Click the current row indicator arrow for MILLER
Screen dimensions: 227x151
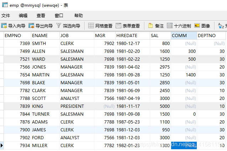[x=1, y=146]
